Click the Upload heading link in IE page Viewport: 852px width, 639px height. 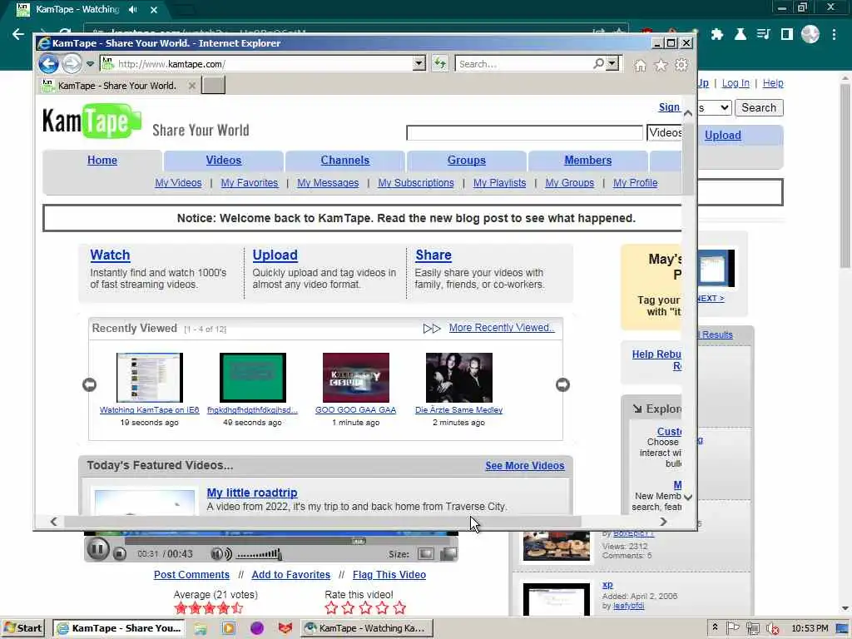[275, 255]
